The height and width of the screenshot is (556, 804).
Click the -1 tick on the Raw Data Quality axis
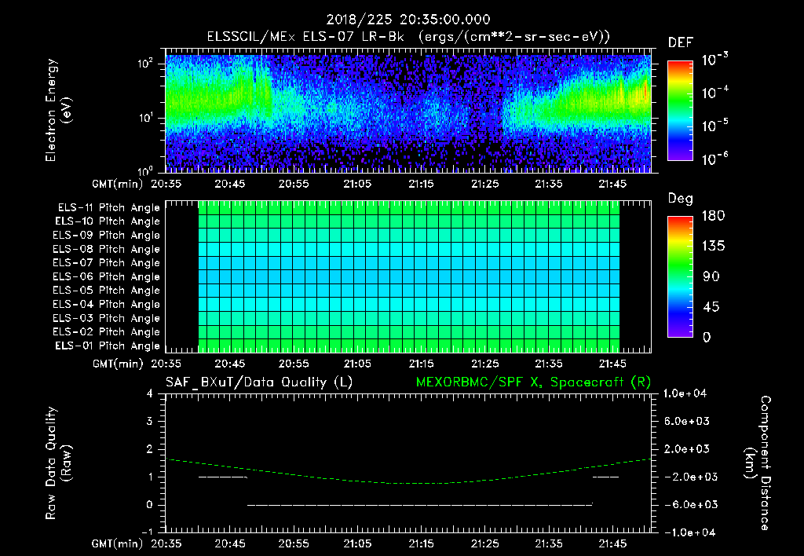click(x=147, y=532)
